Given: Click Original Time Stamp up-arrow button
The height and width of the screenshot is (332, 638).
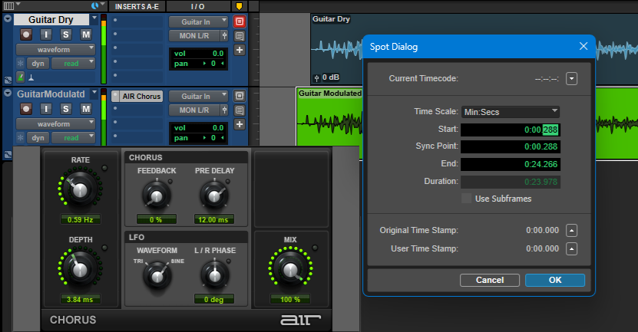Looking at the screenshot, I should coord(571,231).
